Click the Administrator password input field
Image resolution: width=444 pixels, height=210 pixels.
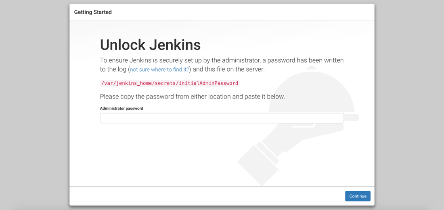point(222,118)
